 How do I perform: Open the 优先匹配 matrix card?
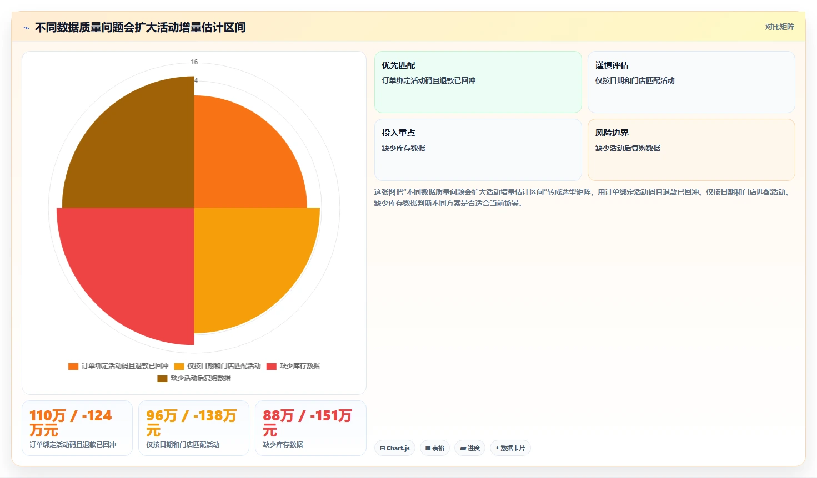click(478, 82)
